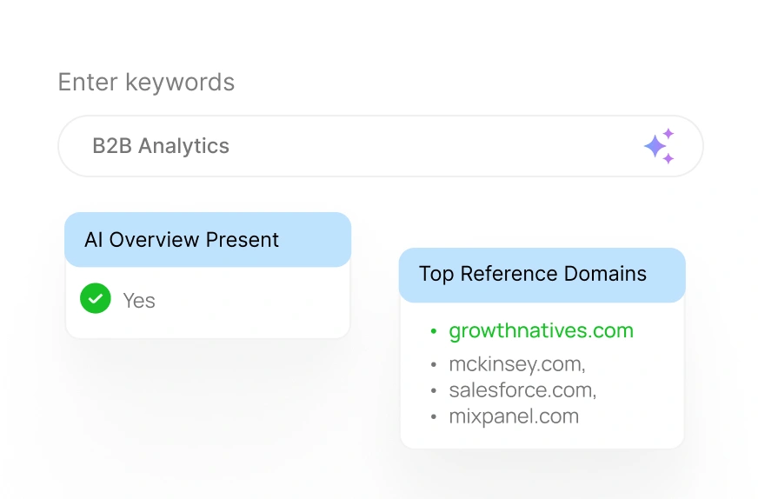Screen dimensions: 765x499
Task: Click the Yes status text
Action: coord(139,301)
